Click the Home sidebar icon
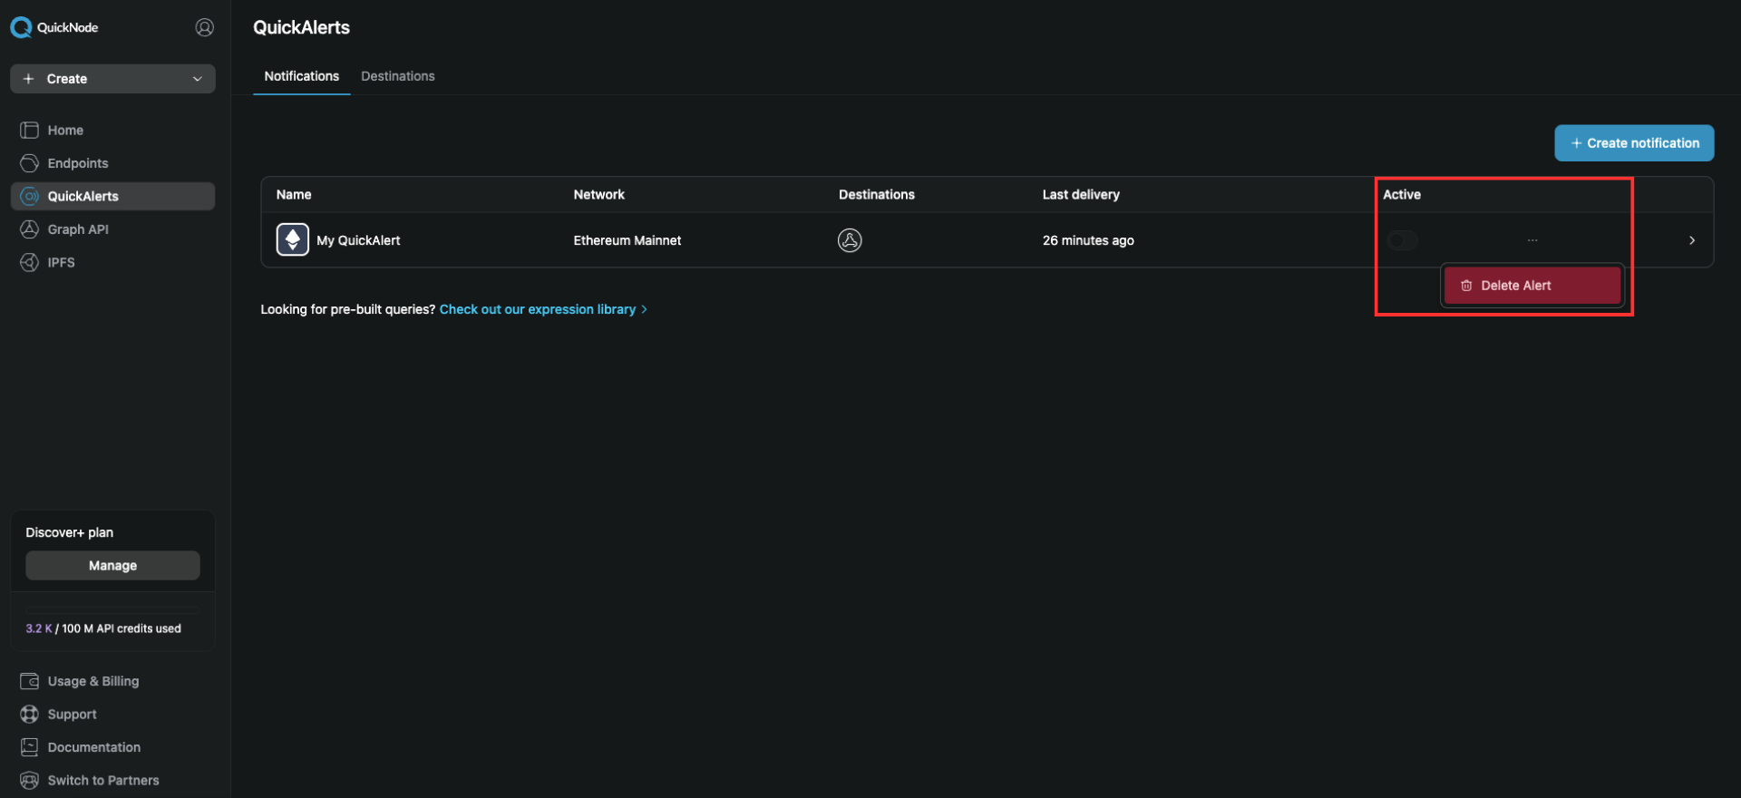Image resolution: width=1741 pixels, height=798 pixels. click(29, 130)
